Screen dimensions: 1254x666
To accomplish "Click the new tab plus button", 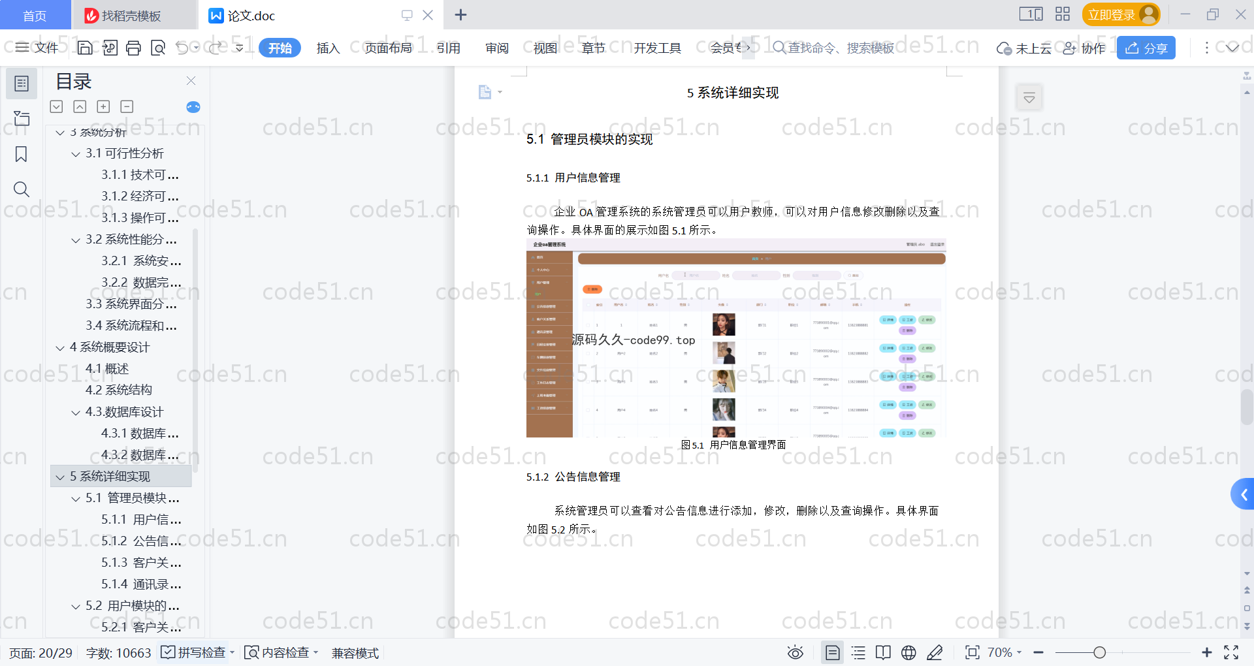I will pyautogui.click(x=460, y=14).
